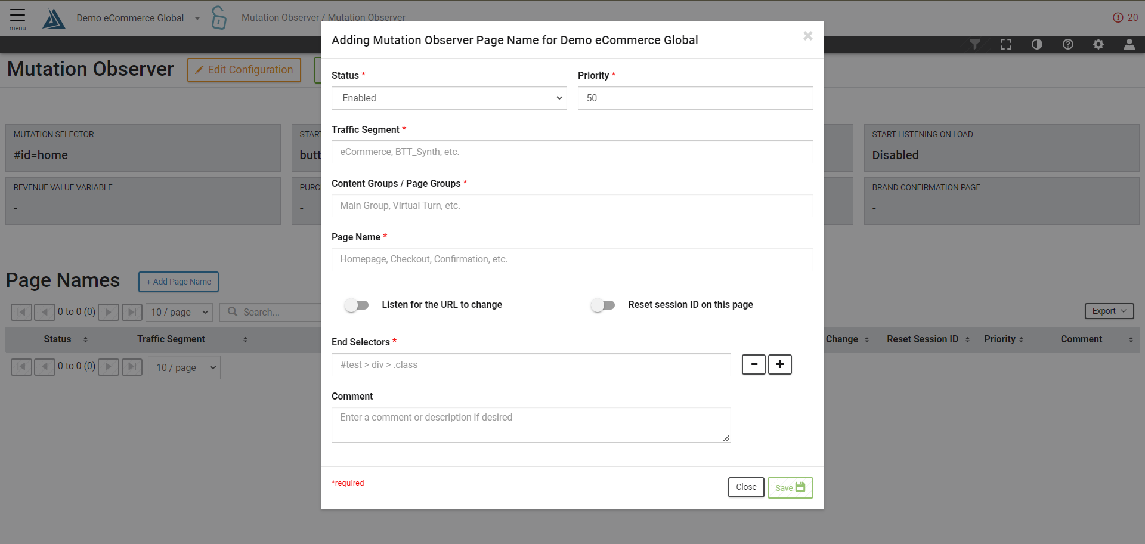Screen dimensions: 1145x544
Task: Open the Export dropdown
Action: tap(1109, 311)
